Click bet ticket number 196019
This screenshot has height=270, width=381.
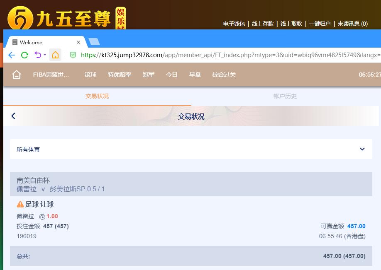[x=27, y=236]
